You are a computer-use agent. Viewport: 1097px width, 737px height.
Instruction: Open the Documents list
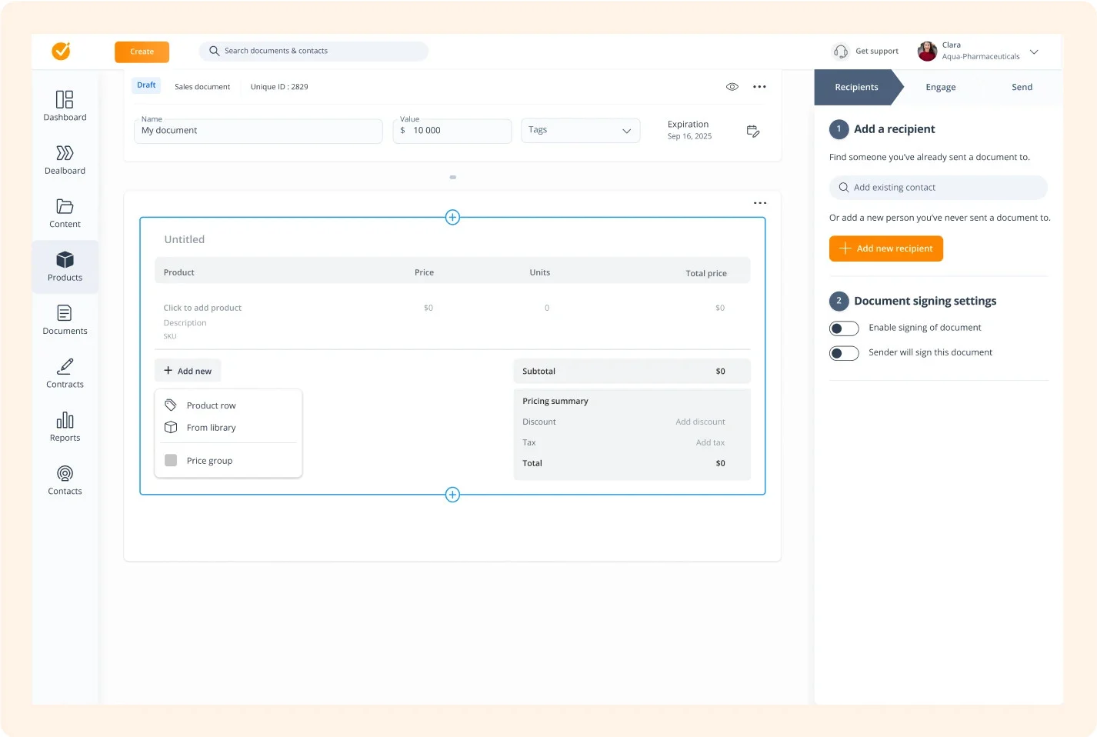click(65, 320)
